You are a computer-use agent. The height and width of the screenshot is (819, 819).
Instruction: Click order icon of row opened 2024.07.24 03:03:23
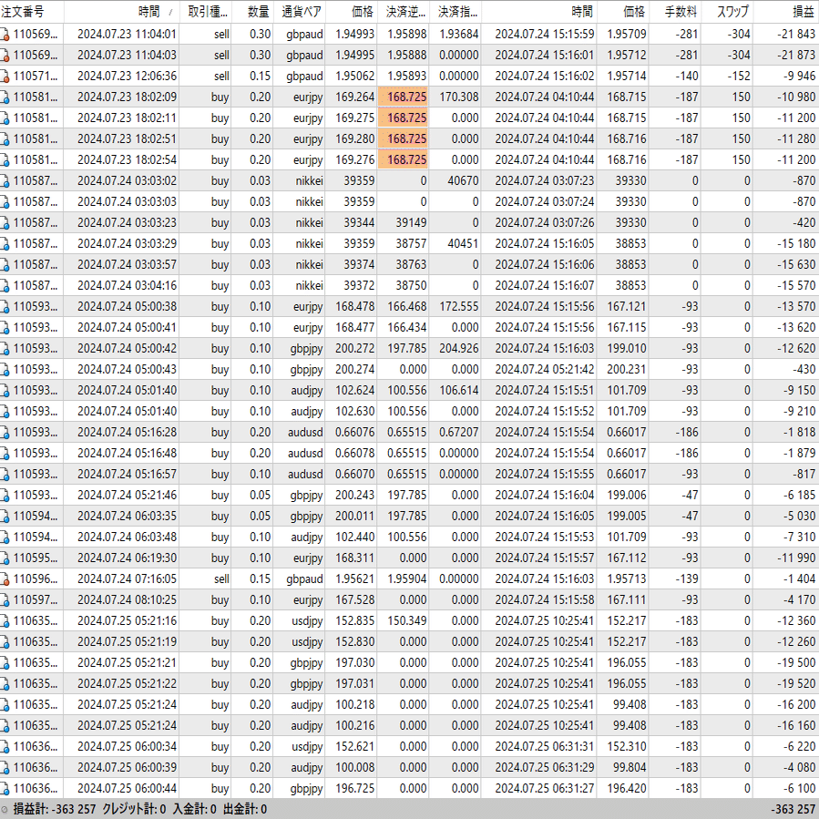[5, 223]
